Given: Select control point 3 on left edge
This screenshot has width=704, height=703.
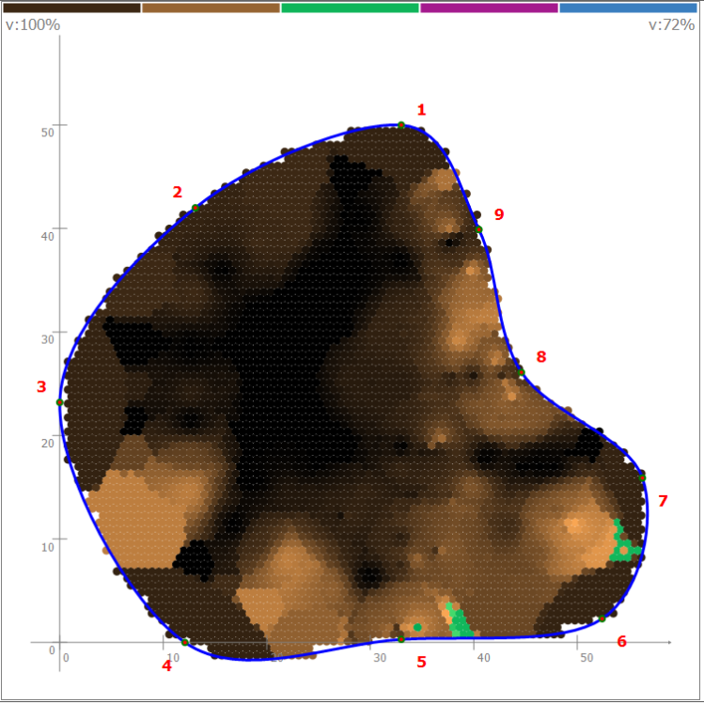Looking at the screenshot, I should (x=60, y=402).
